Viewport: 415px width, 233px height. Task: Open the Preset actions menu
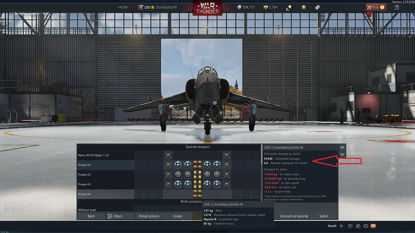coord(149,216)
